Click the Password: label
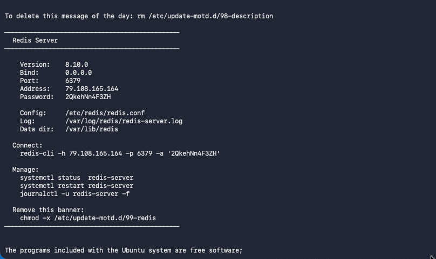 click(x=37, y=96)
